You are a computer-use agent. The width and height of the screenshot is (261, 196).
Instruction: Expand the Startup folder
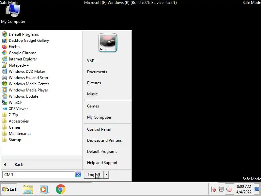click(x=12, y=140)
